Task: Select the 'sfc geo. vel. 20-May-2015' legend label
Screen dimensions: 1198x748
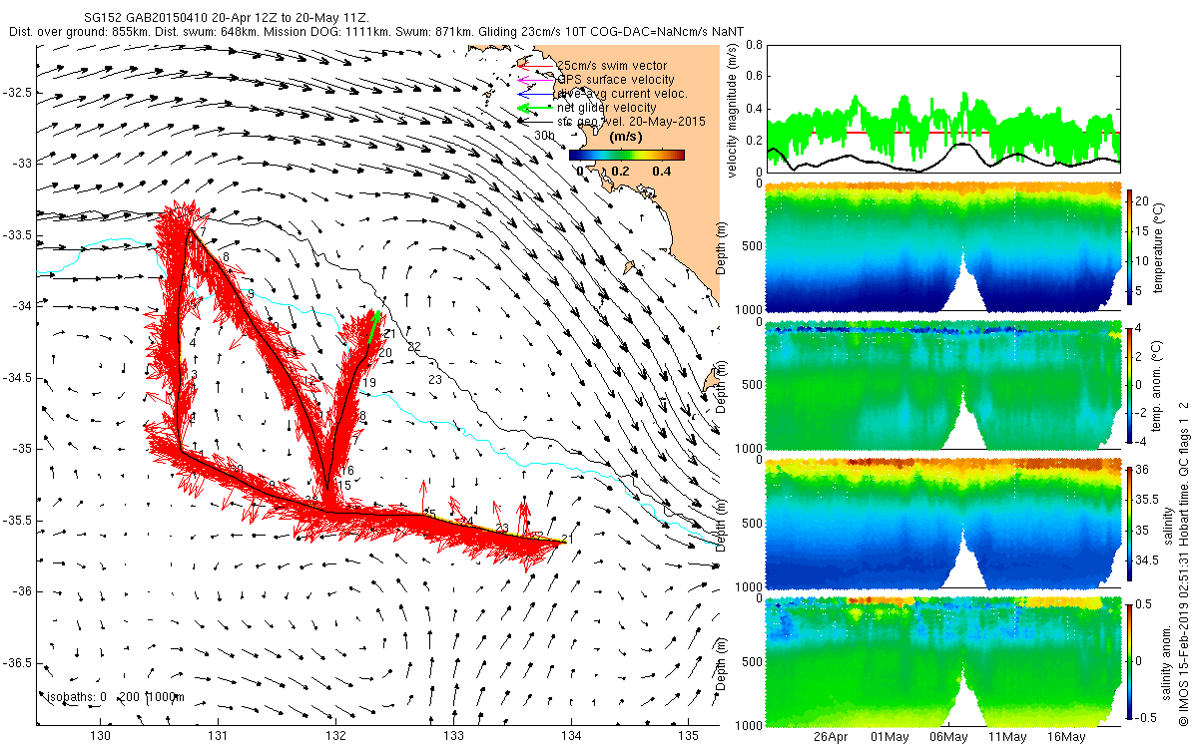Action: click(631, 121)
